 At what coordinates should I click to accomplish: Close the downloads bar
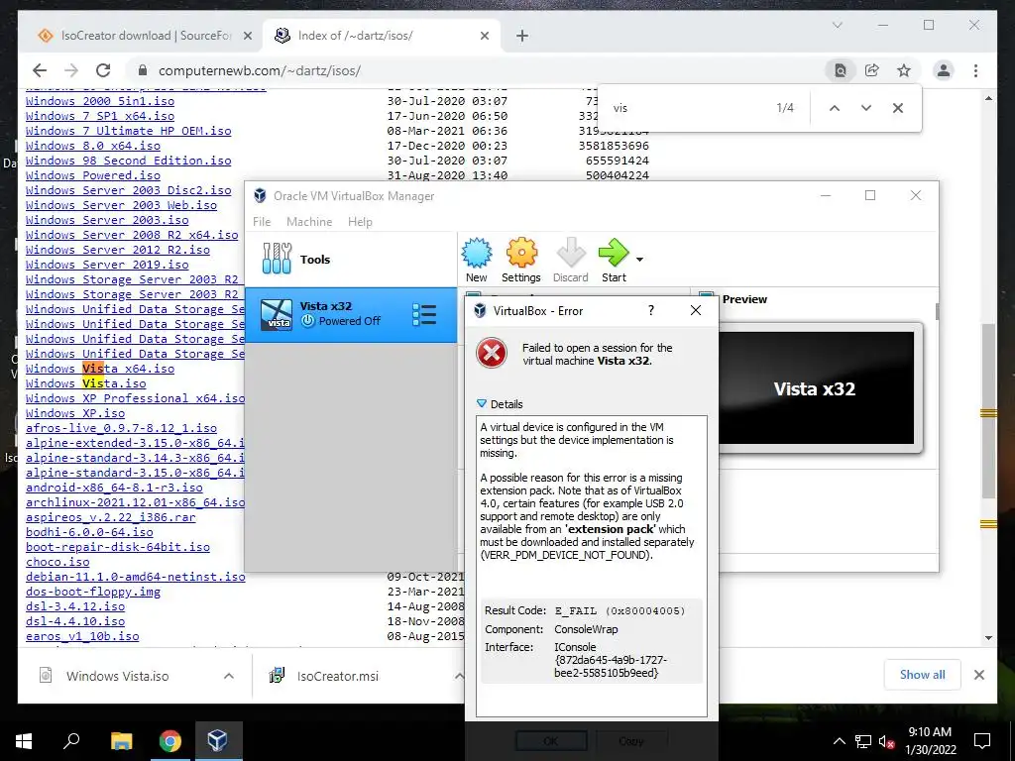click(x=978, y=675)
